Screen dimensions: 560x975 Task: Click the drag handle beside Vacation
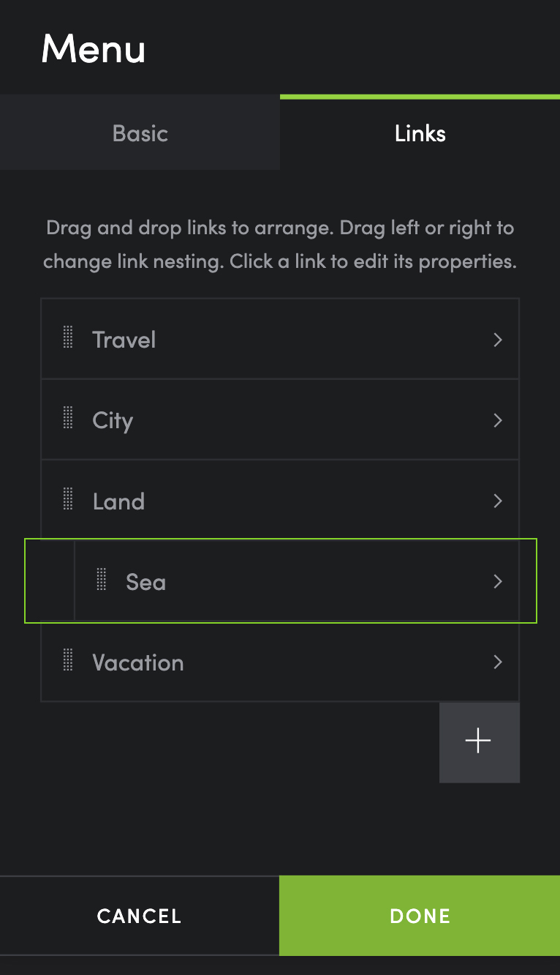tap(68, 662)
